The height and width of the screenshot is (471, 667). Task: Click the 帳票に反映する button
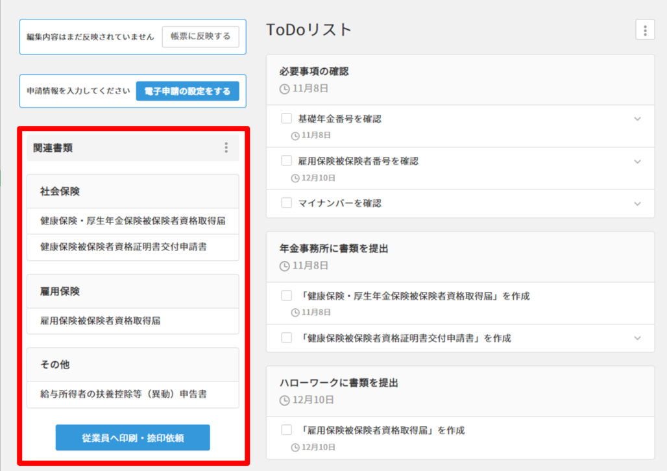tap(200, 37)
